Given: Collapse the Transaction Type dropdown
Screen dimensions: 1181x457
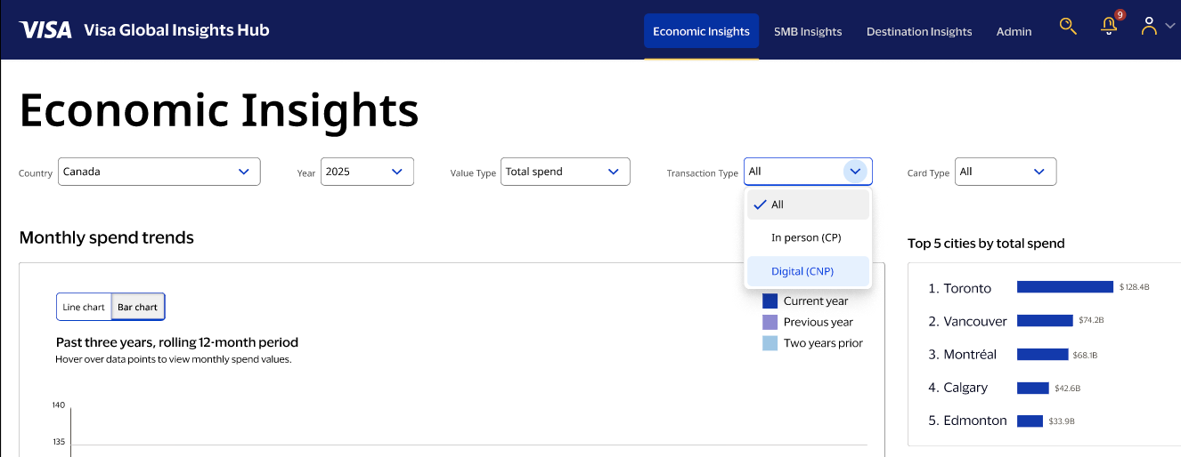Looking at the screenshot, I should 808,172.
